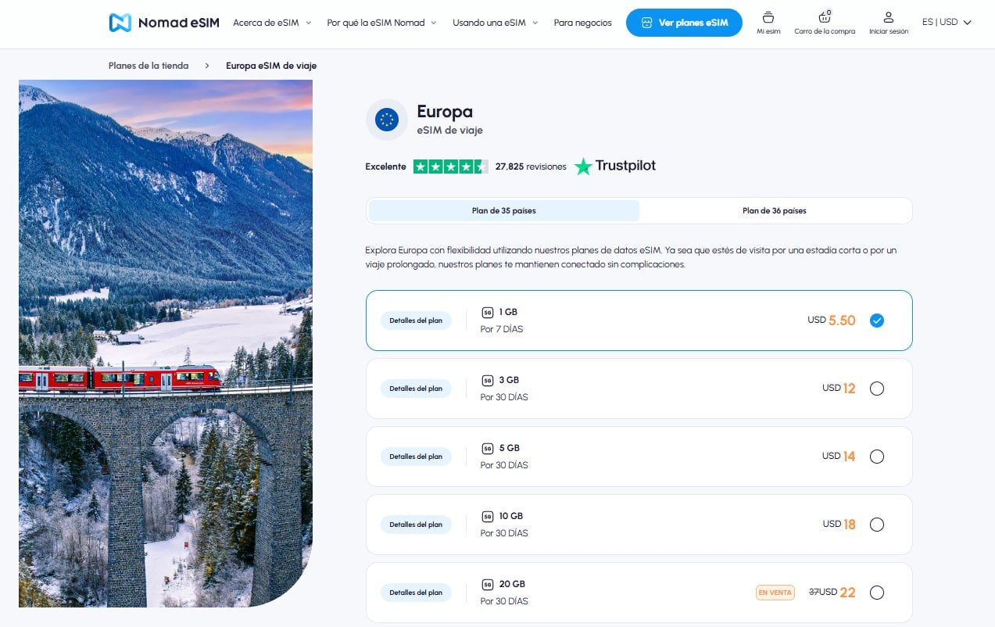
Task: Click the Iniciar sesión user icon
Action: [x=888, y=18]
